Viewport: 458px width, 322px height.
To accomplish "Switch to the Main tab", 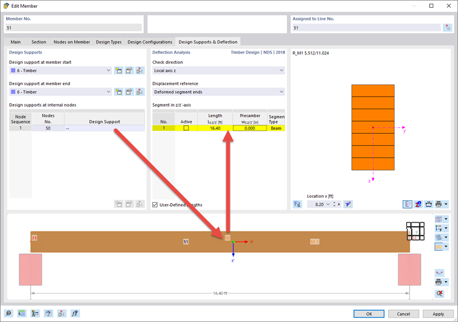I will (16, 42).
